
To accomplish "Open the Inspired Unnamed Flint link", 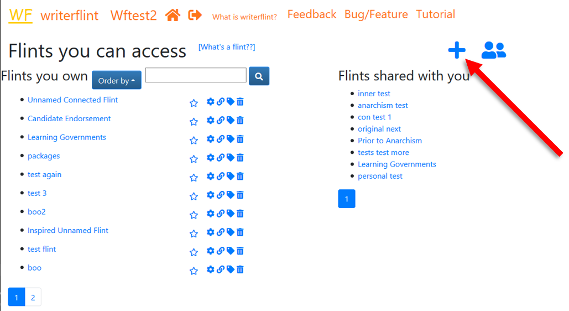I will click(x=68, y=230).
